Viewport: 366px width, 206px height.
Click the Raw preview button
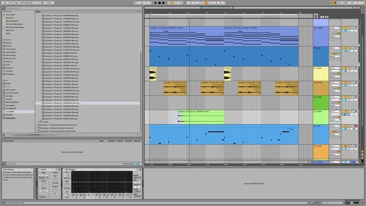139,135
